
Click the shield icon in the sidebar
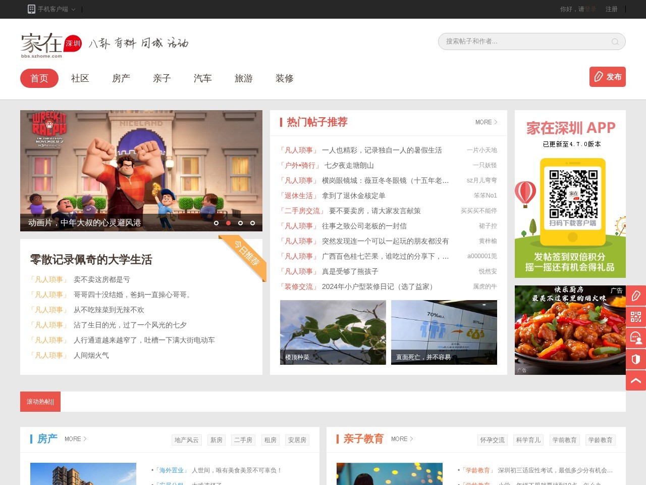636,360
